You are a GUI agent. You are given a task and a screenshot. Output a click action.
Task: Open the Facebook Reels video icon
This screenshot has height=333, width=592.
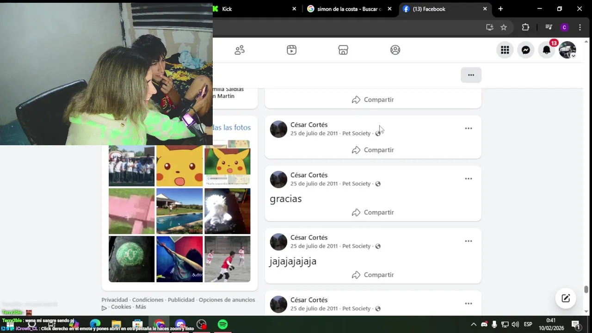click(x=291, y=50)
